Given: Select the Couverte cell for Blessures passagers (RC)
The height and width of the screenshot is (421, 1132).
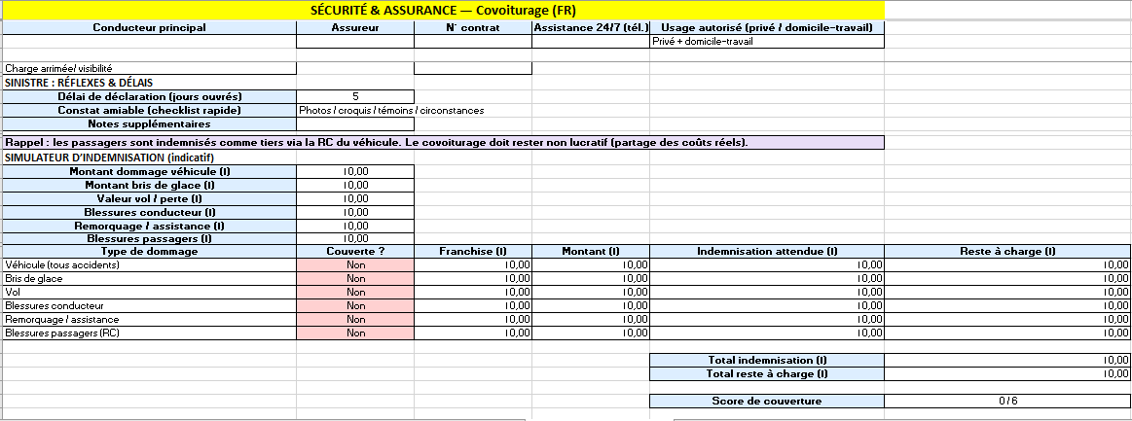Looking at the screenshot, I should pyautogui.click(x=355, y=333).
